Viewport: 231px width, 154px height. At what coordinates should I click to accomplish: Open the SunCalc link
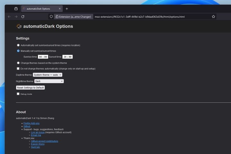36,147
